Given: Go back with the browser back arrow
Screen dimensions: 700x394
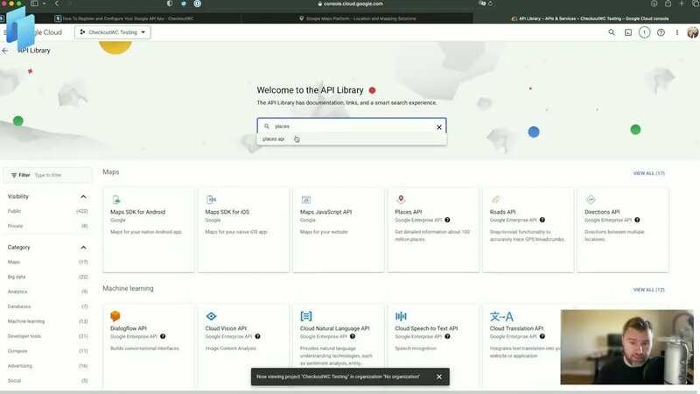Looking at the screenshot, I should 57,4.
